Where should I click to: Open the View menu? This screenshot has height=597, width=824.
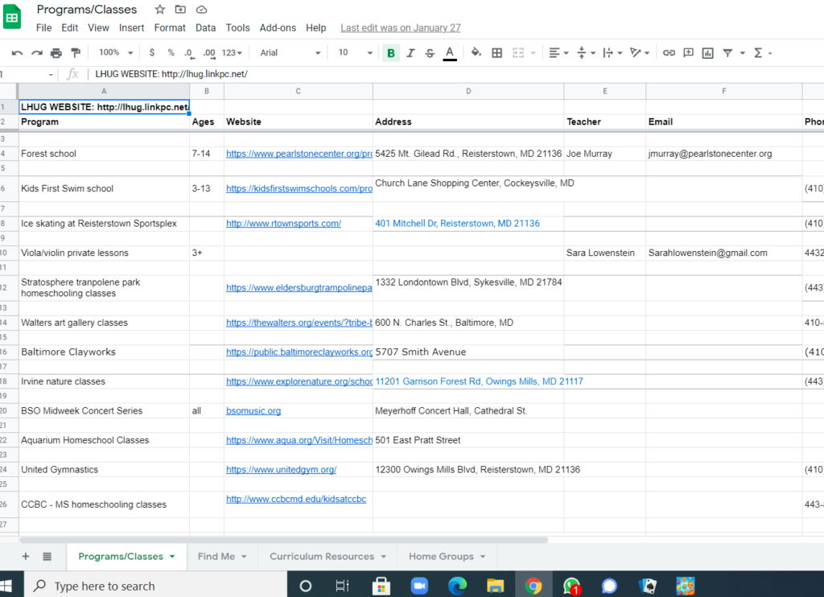point(98,28)
